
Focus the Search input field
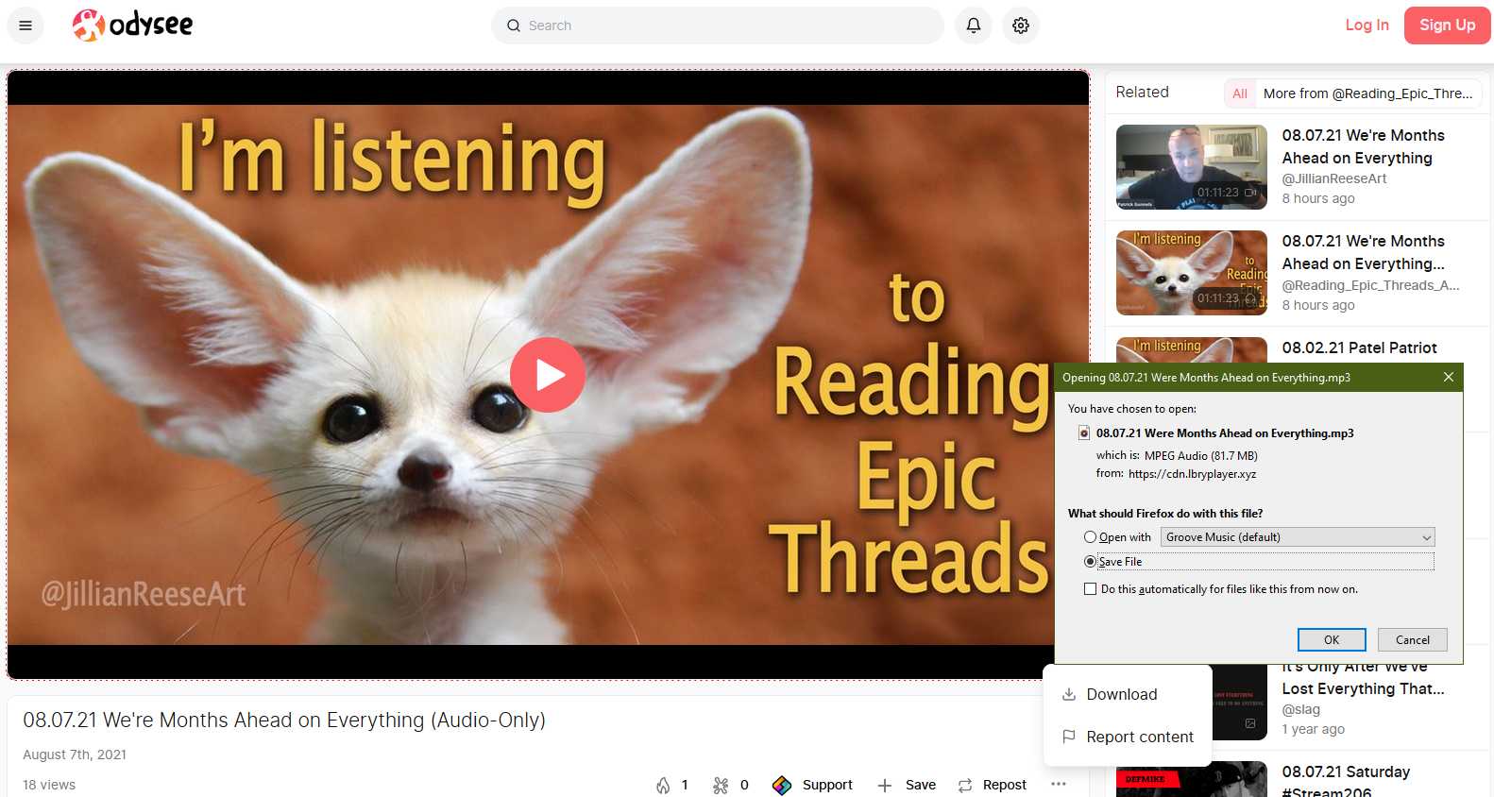click(x=718, y=25)
